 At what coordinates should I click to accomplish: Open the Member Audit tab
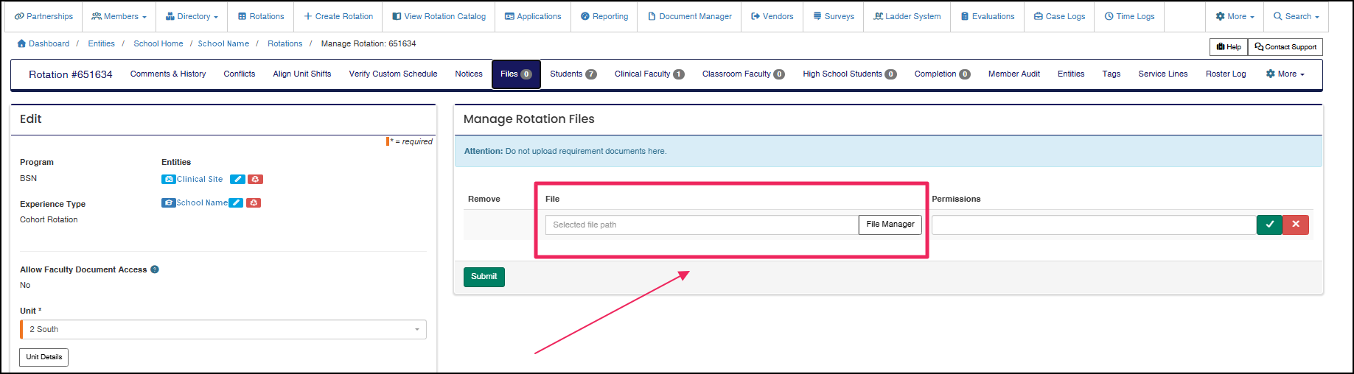tap(1014, 74)
